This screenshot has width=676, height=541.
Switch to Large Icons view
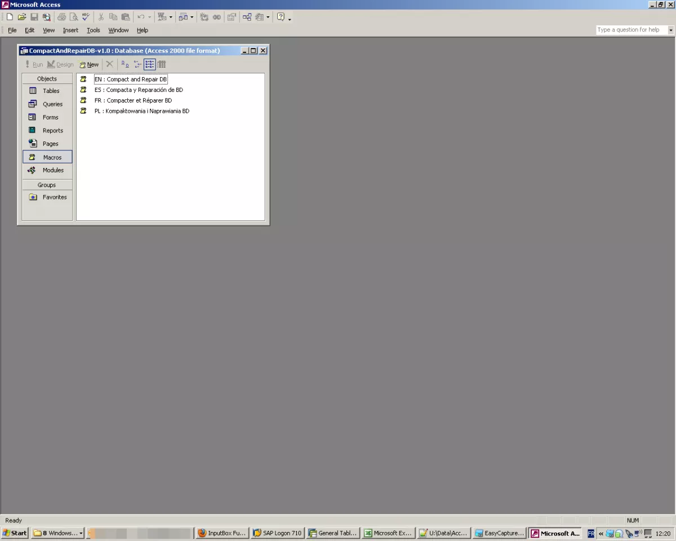125,64
